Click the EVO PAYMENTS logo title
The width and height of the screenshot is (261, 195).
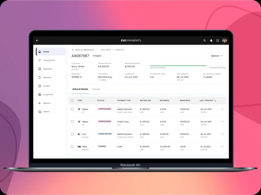tap(131, 41)
